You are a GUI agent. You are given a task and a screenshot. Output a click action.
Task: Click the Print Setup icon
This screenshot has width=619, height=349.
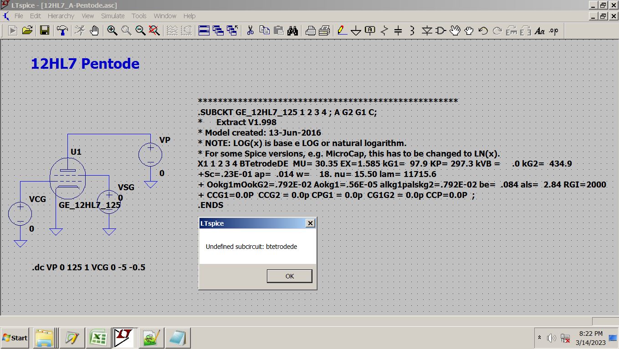point(310,30)
